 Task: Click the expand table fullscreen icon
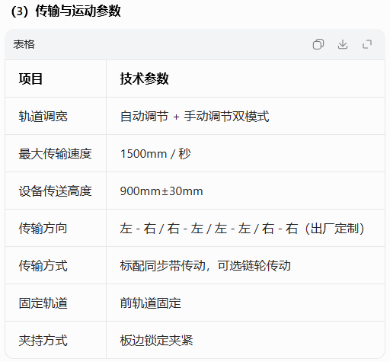click(x=367, y=44)
